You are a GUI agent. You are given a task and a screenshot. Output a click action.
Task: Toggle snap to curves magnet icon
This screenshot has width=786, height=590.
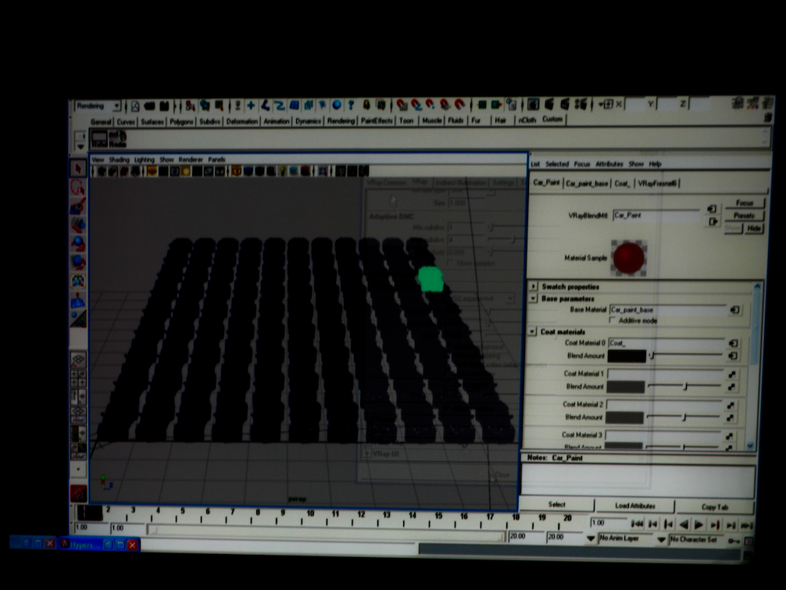click(x=416, y=105)
